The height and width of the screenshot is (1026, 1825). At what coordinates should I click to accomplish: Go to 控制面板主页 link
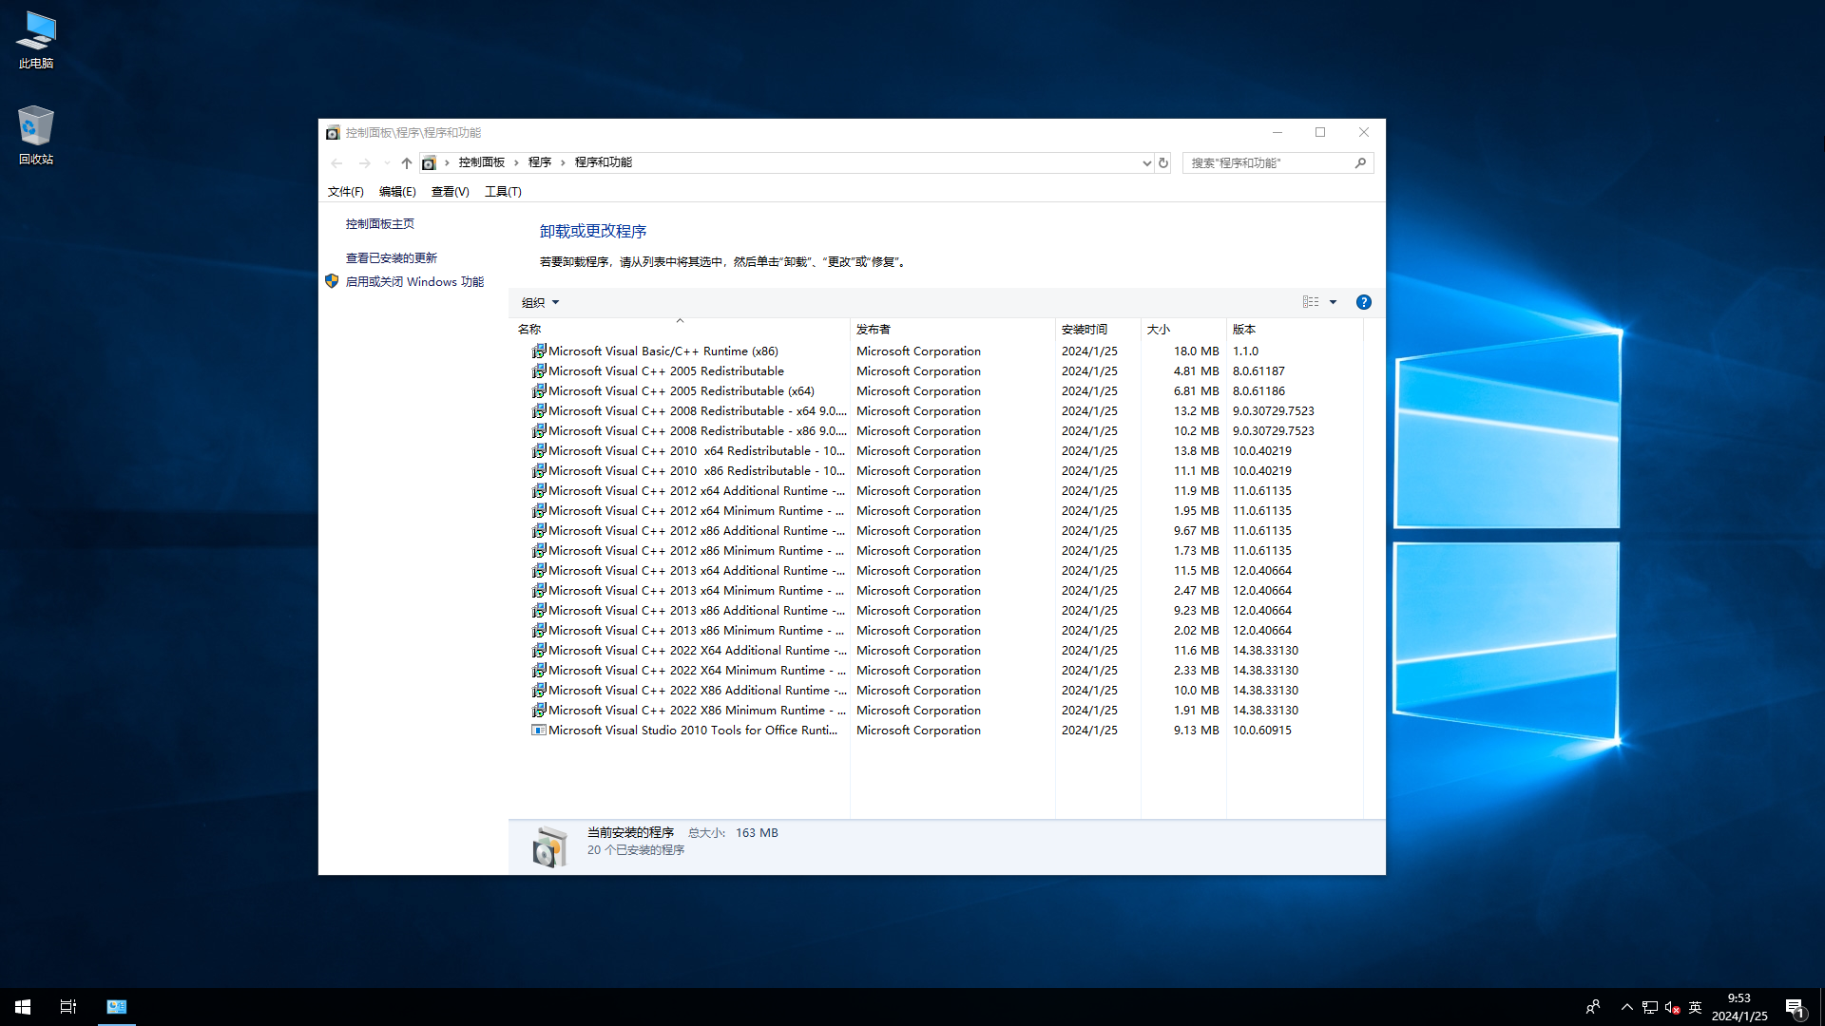[379, 223]
